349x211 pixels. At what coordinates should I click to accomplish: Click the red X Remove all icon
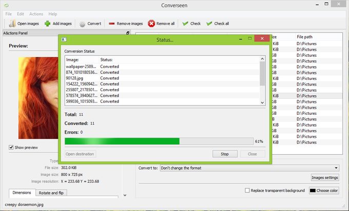[x=151, y=24]
